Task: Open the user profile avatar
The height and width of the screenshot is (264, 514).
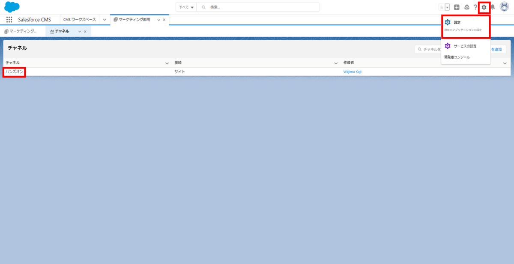Action: tap(505, 7)
